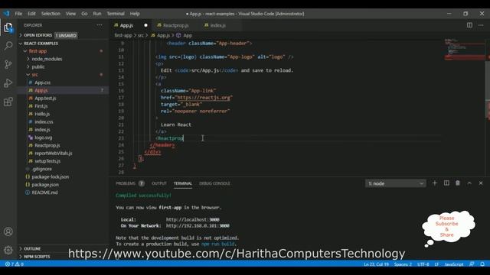The width and height of the screenshot is (490, 275).
Task: Open the Manage gear icon
Action: coord(8,250)
